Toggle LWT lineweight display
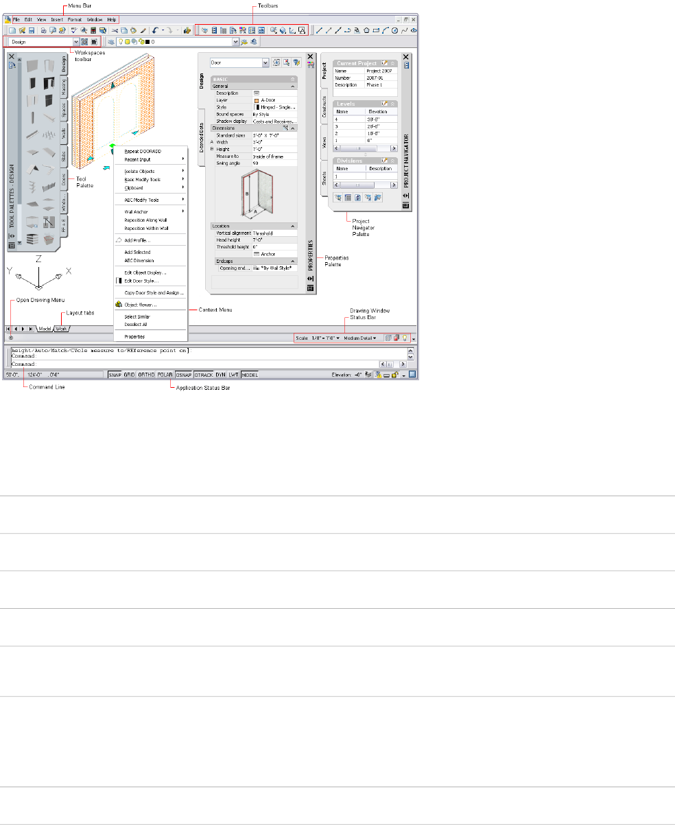The width and height of the screenshot is (675, 825). [x=234, y=375]
